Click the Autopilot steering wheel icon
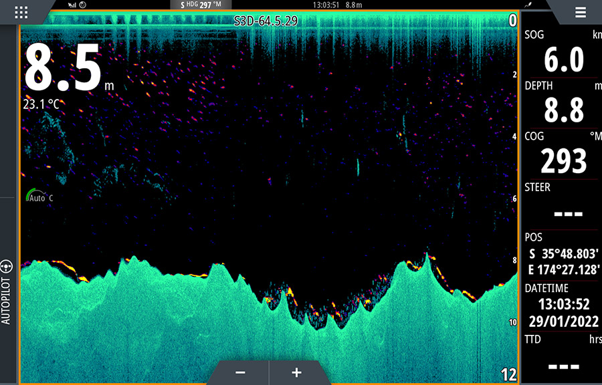This screenshot has width=602, height=385. 7,265
